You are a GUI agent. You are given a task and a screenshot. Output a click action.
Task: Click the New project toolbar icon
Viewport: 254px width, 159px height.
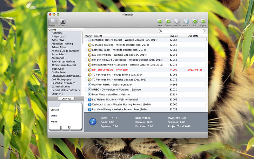tap(160, 21)
